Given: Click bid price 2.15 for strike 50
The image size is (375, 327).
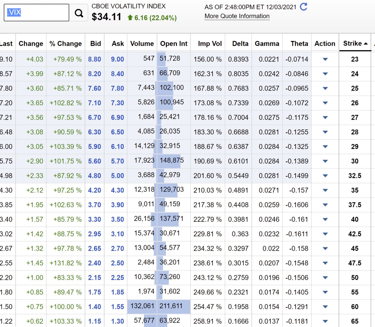Looking at the screenshot, I should coord(94,277).
